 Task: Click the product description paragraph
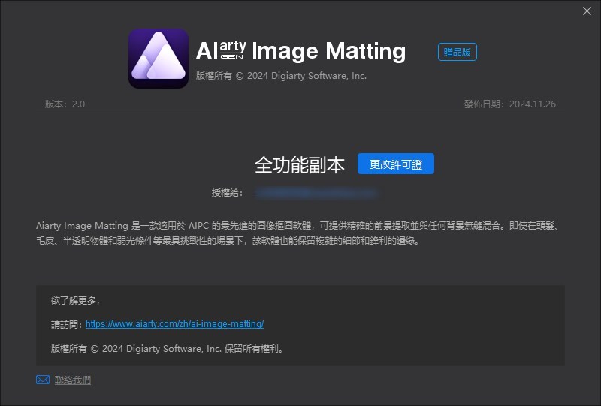[299, 233]
